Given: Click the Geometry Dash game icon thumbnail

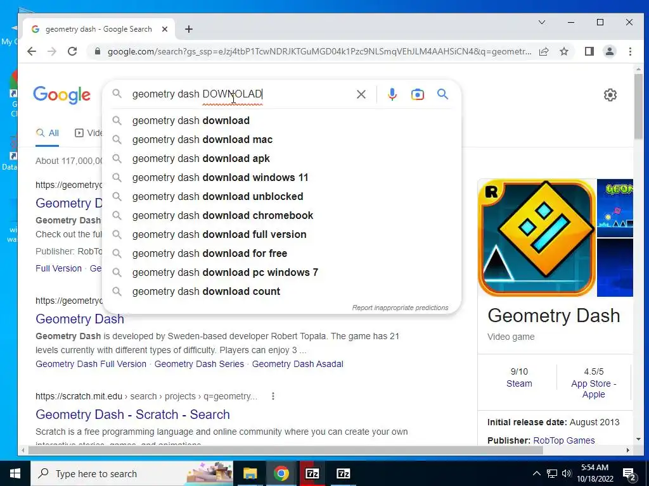Looking at the screenshot, I should click(x=537, y=238).
